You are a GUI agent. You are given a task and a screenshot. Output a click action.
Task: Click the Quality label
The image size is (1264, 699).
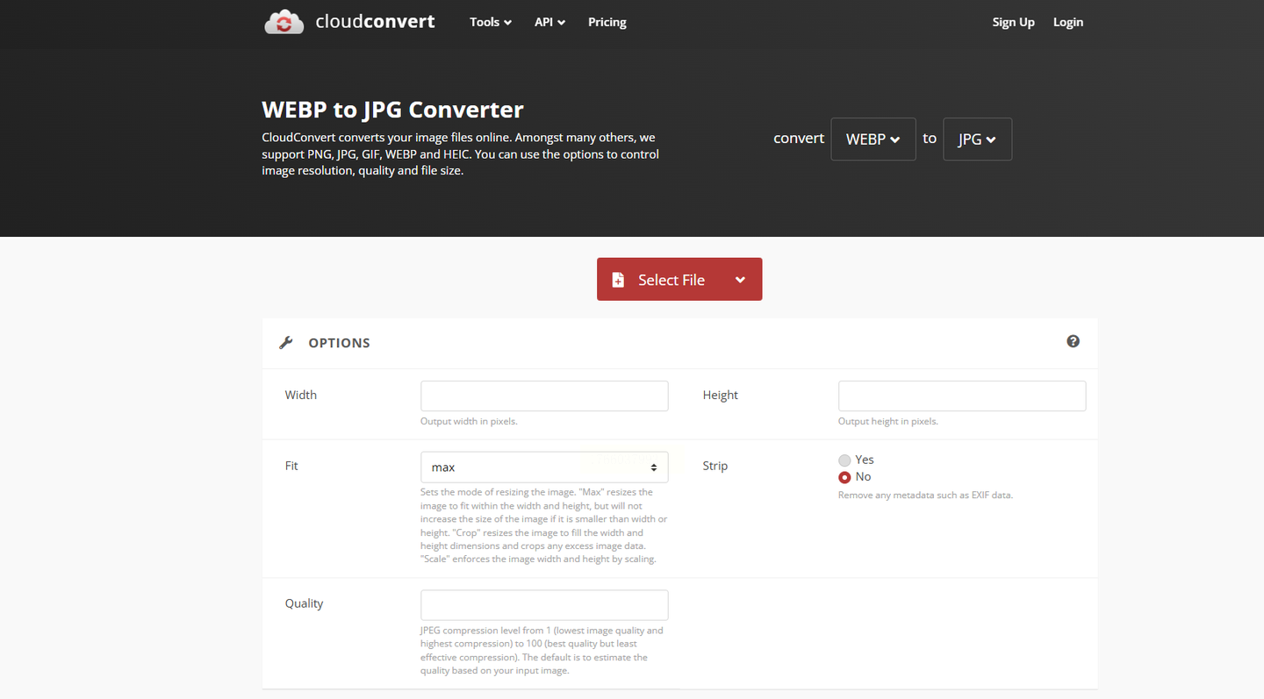[x=304, y=604]
